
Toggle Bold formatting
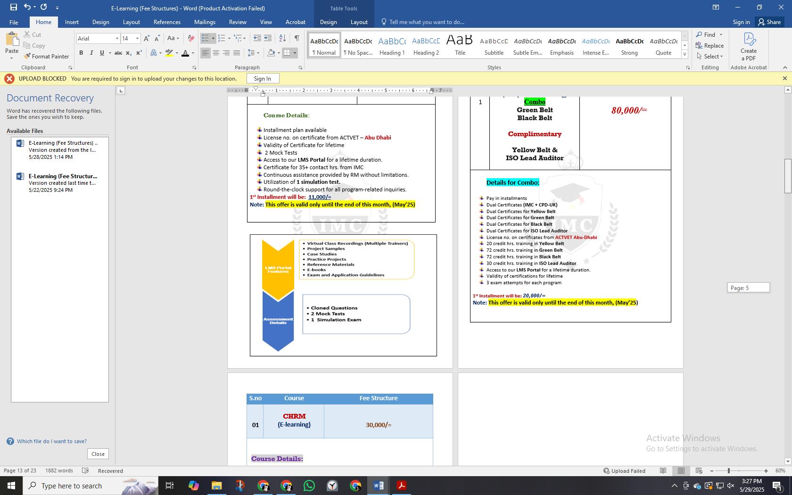pos(81,53)
